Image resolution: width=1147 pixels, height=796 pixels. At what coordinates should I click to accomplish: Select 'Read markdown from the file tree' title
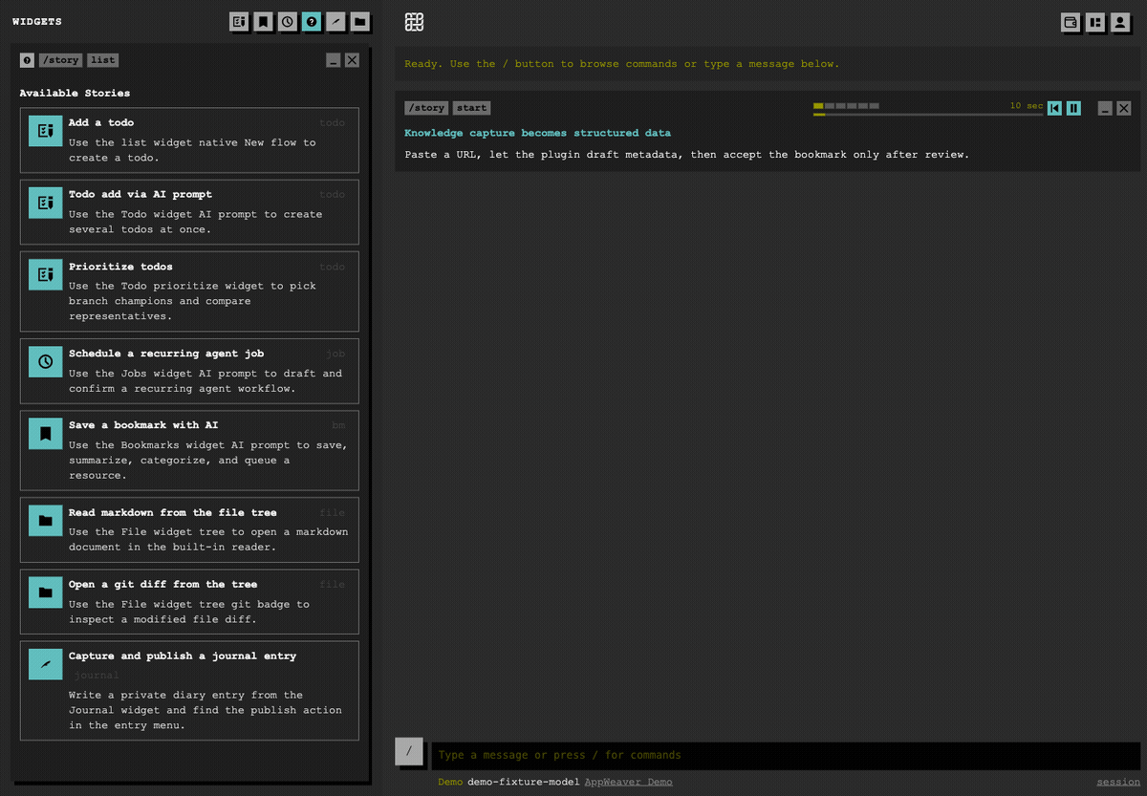coord(173,512)
